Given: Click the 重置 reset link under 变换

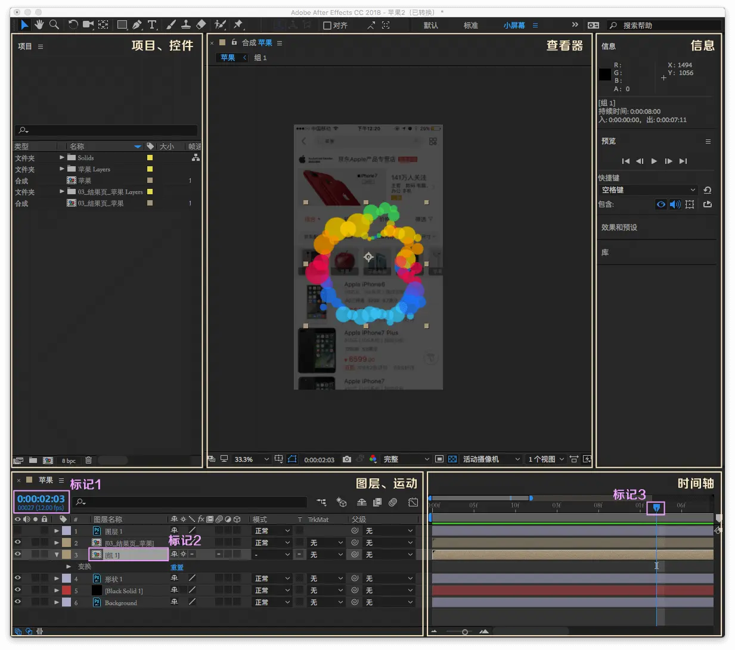Looking at the screenshot, I should (177, 567).
